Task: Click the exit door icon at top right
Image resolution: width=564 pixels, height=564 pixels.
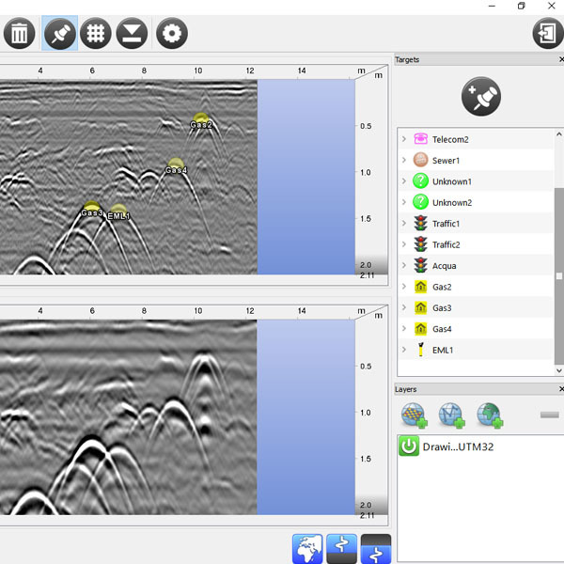Action: coord(546,34)
